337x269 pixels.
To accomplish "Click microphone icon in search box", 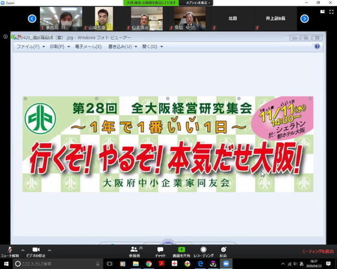I will coord(98,264).
